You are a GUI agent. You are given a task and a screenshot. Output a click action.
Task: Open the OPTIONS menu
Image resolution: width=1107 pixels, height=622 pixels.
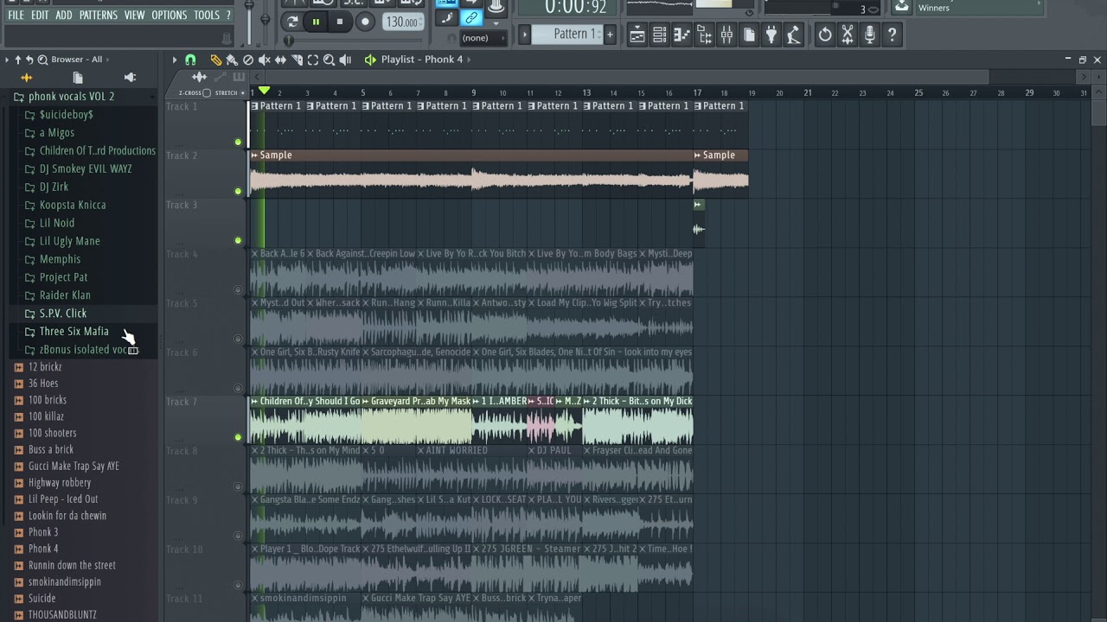pyautogui.click(x=170, y=16)
